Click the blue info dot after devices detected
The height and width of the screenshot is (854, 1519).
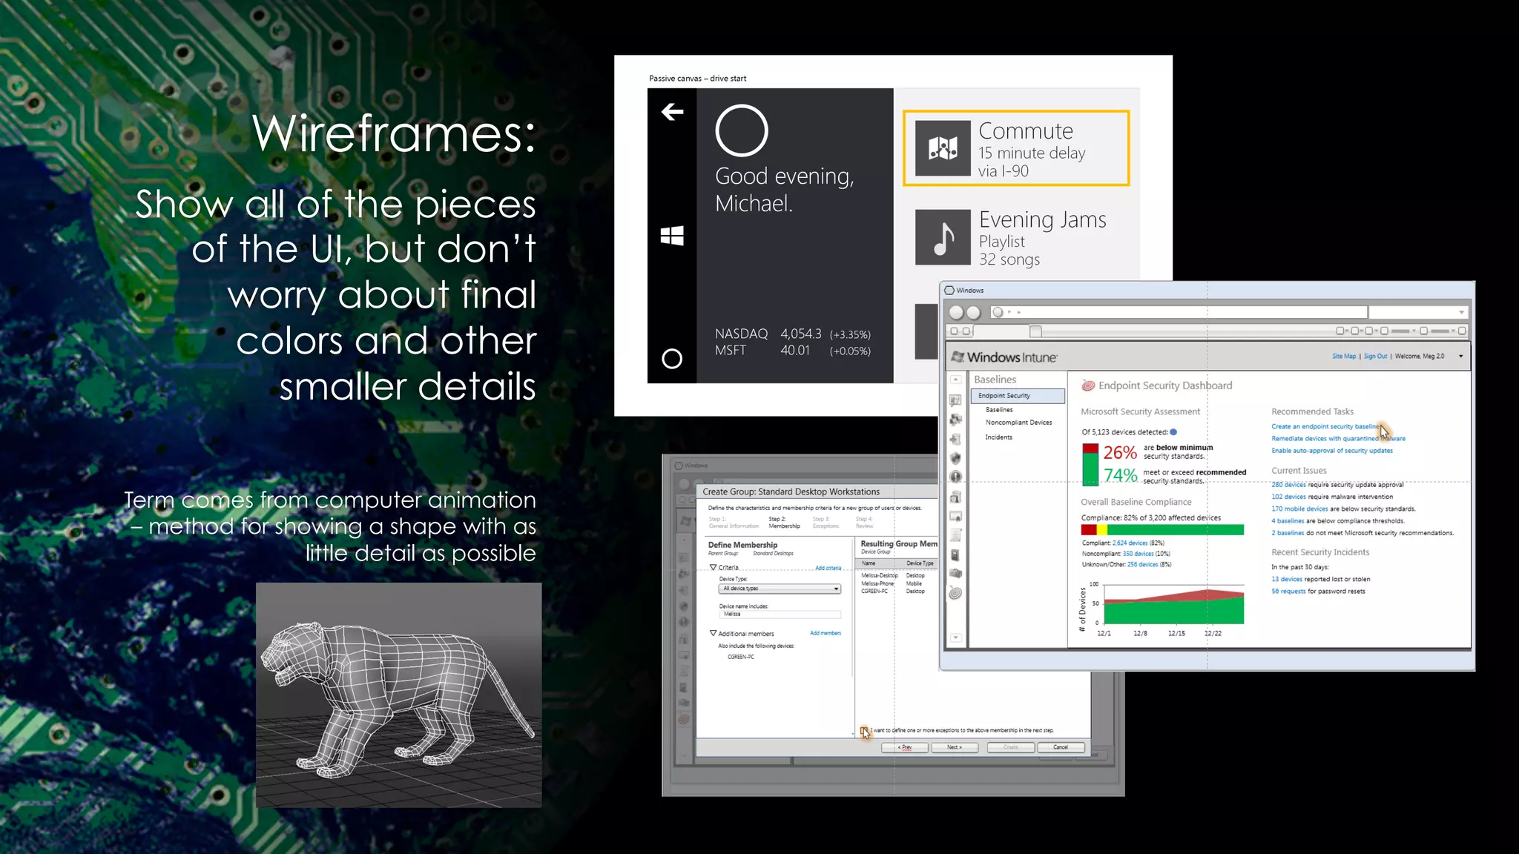[1173, 432]
